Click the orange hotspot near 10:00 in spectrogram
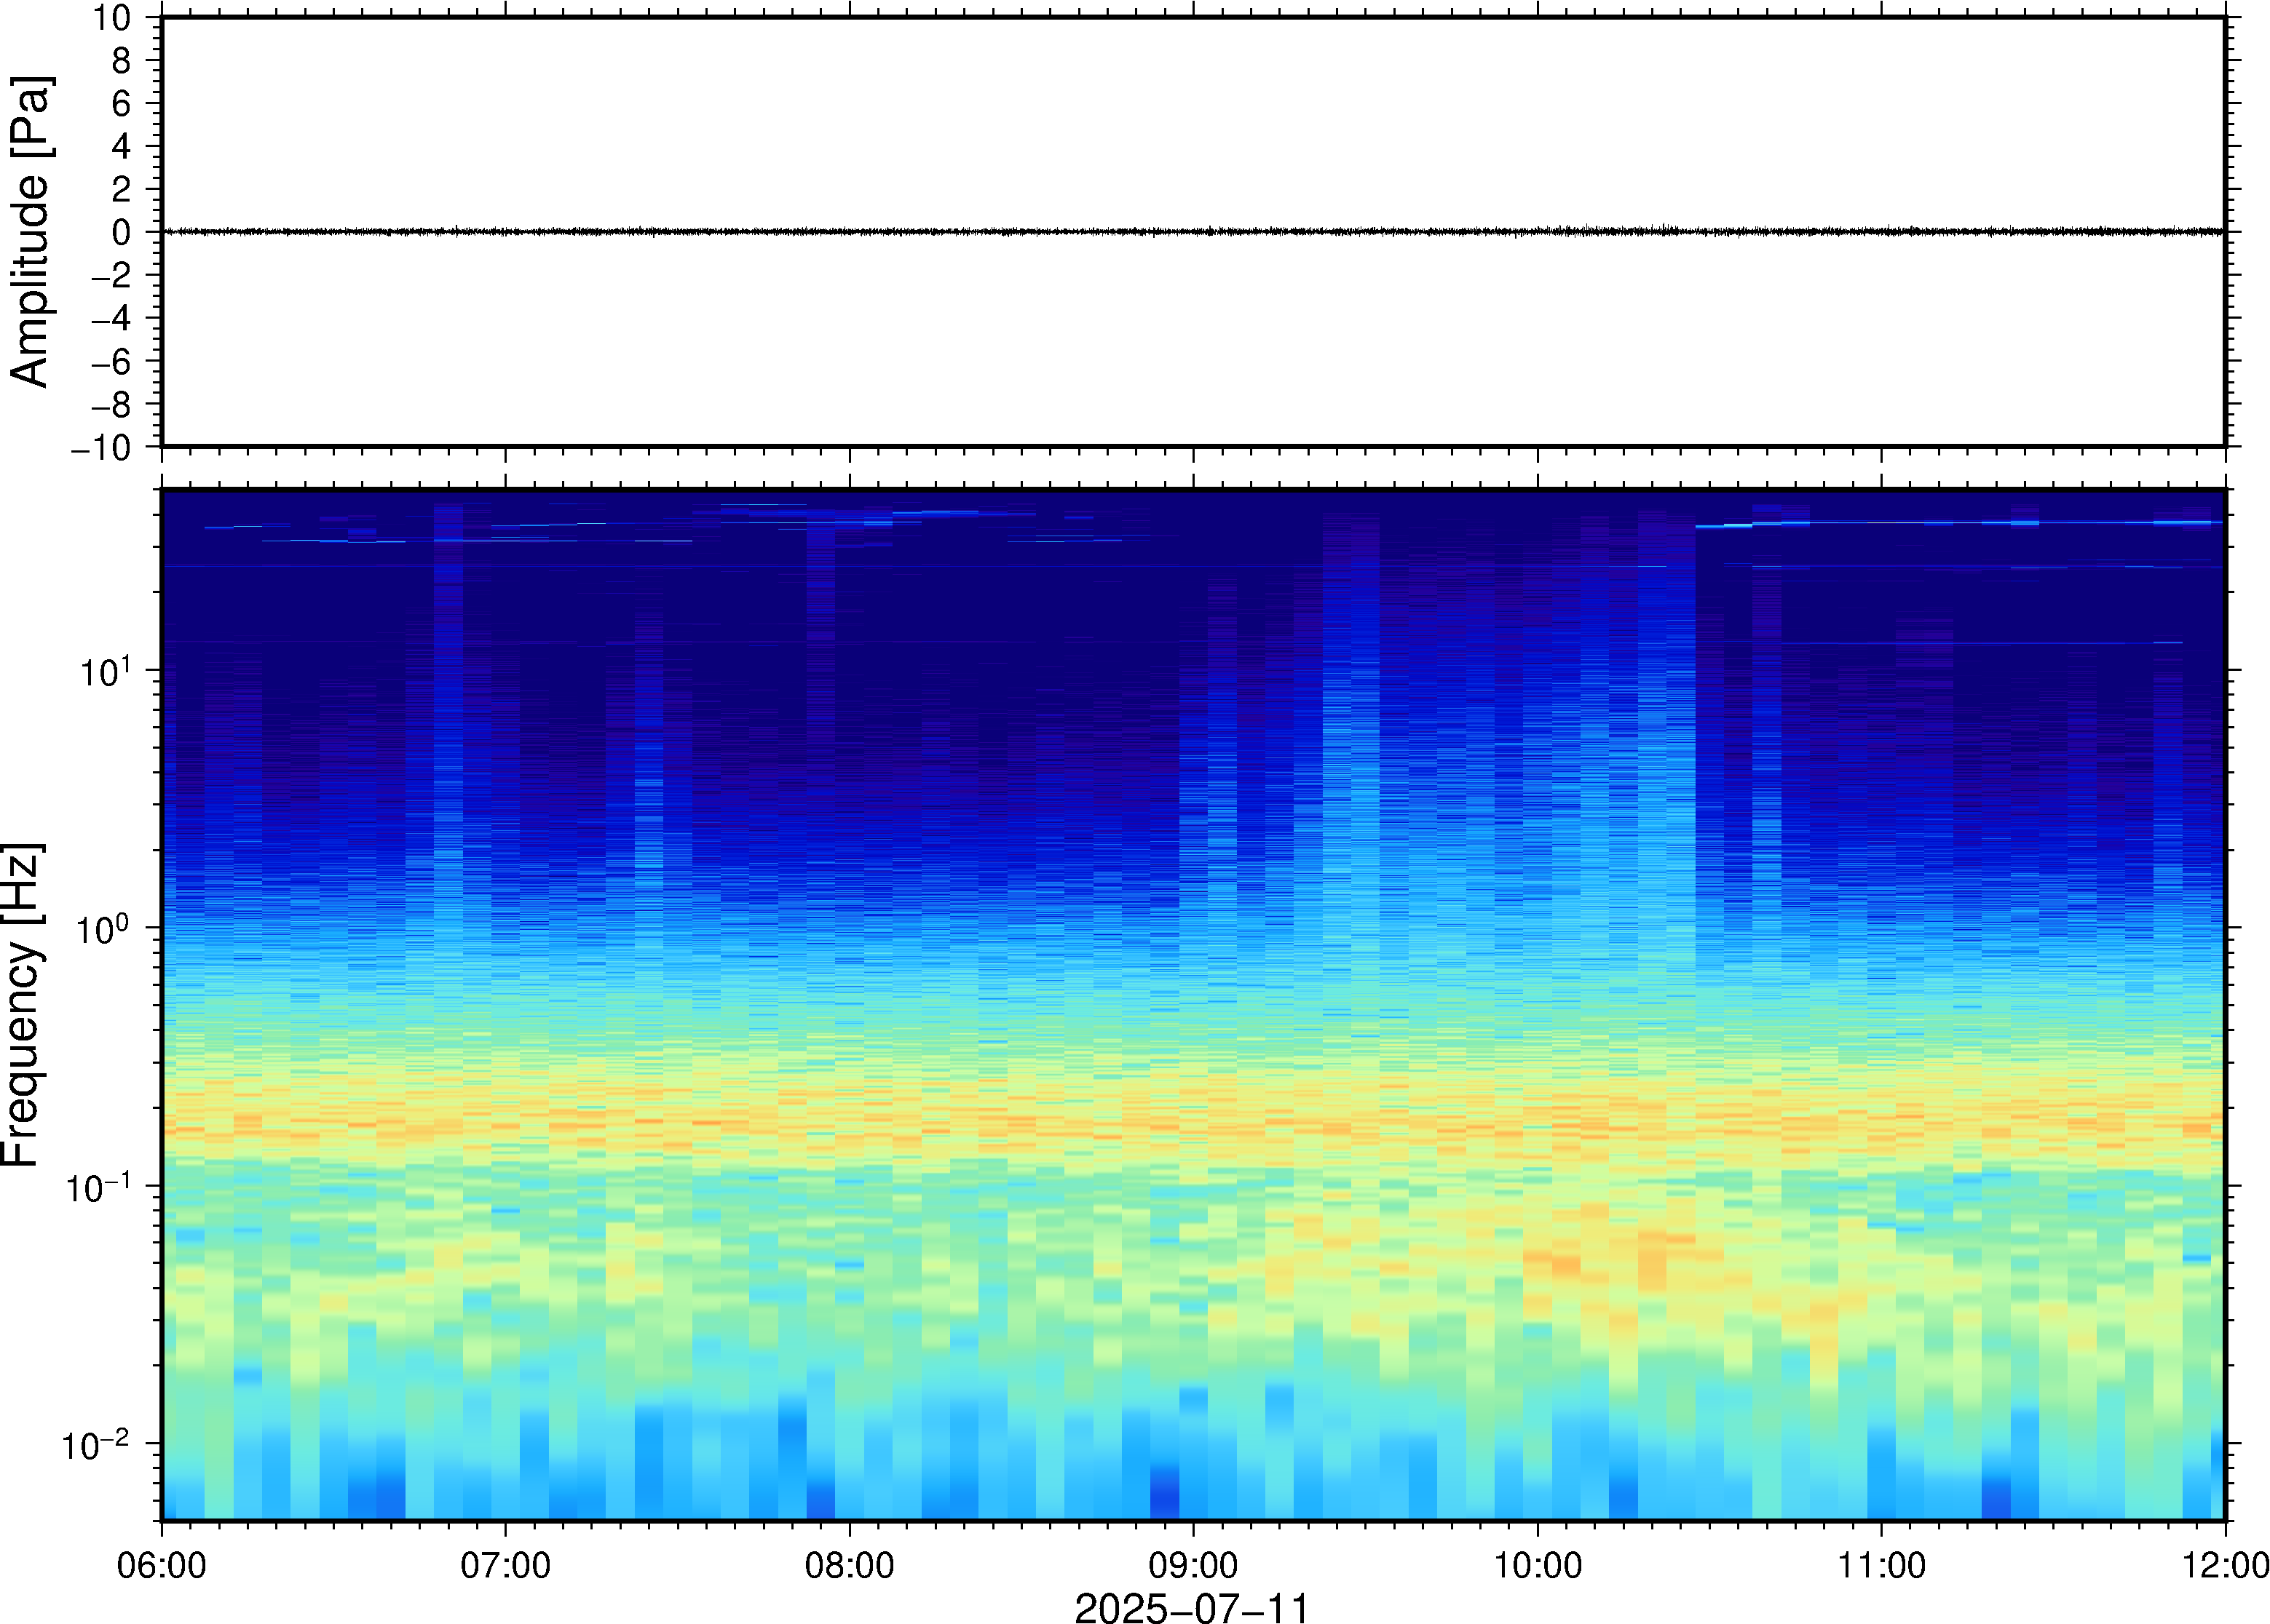The width and height of the screenshot is (2270, 1624). [1565, 1265]
